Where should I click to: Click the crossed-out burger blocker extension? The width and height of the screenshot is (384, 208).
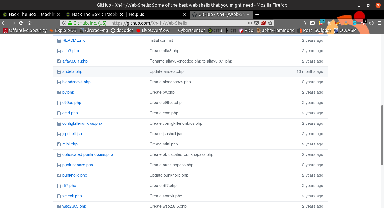click(338, 23)
